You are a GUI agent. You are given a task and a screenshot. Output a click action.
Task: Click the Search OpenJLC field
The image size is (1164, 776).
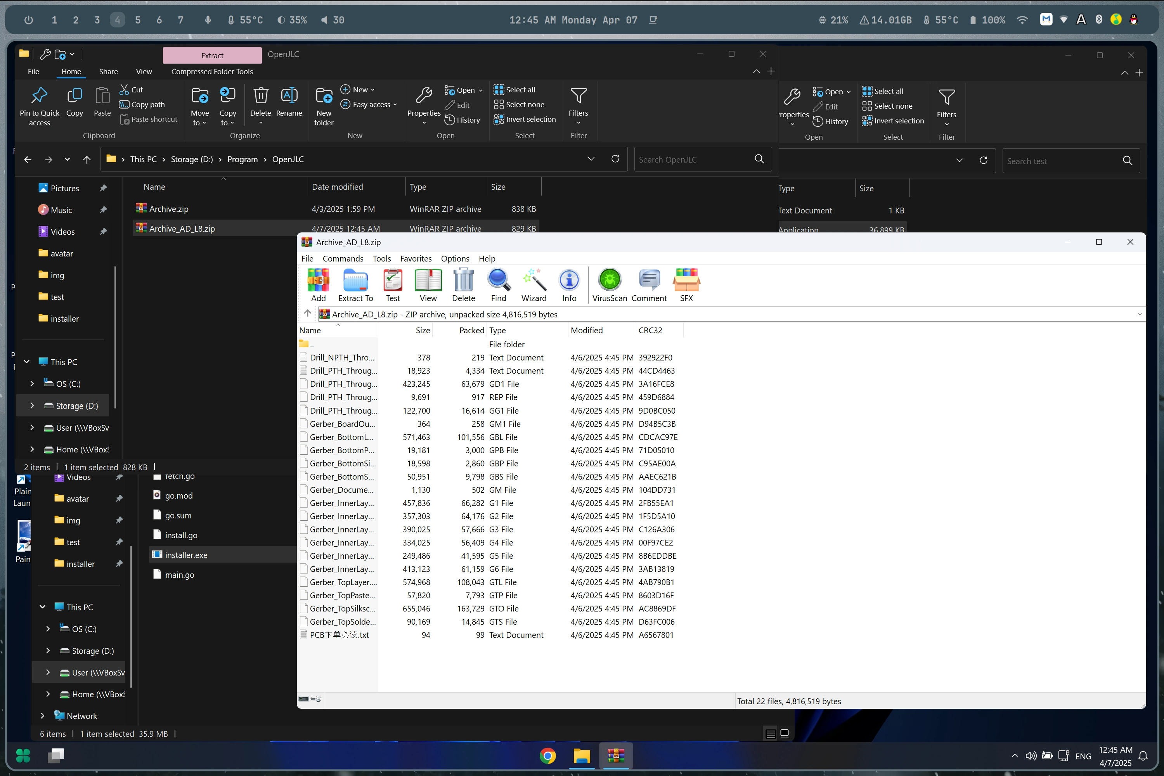coord(693,159)
